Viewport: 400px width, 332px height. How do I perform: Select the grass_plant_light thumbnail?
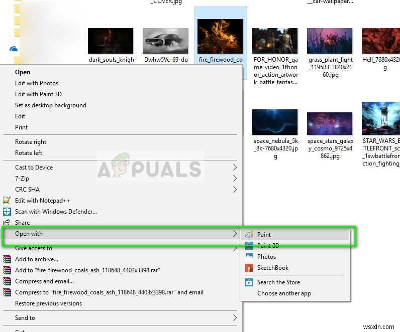(x=330, y=41)
